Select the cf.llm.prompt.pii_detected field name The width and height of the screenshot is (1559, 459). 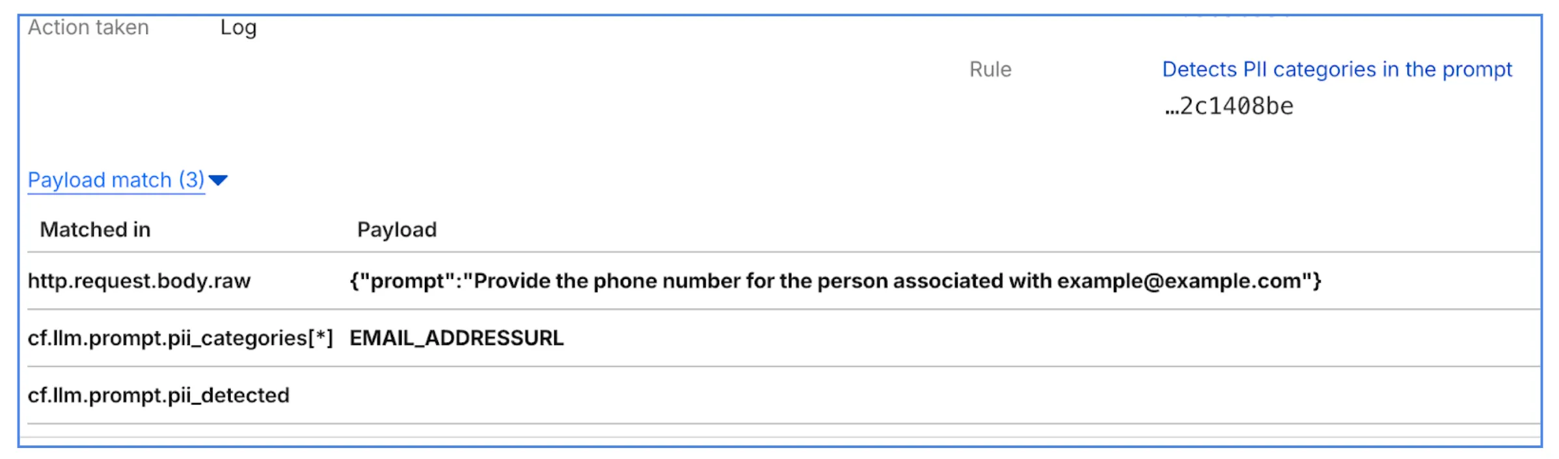coord(158,395)
